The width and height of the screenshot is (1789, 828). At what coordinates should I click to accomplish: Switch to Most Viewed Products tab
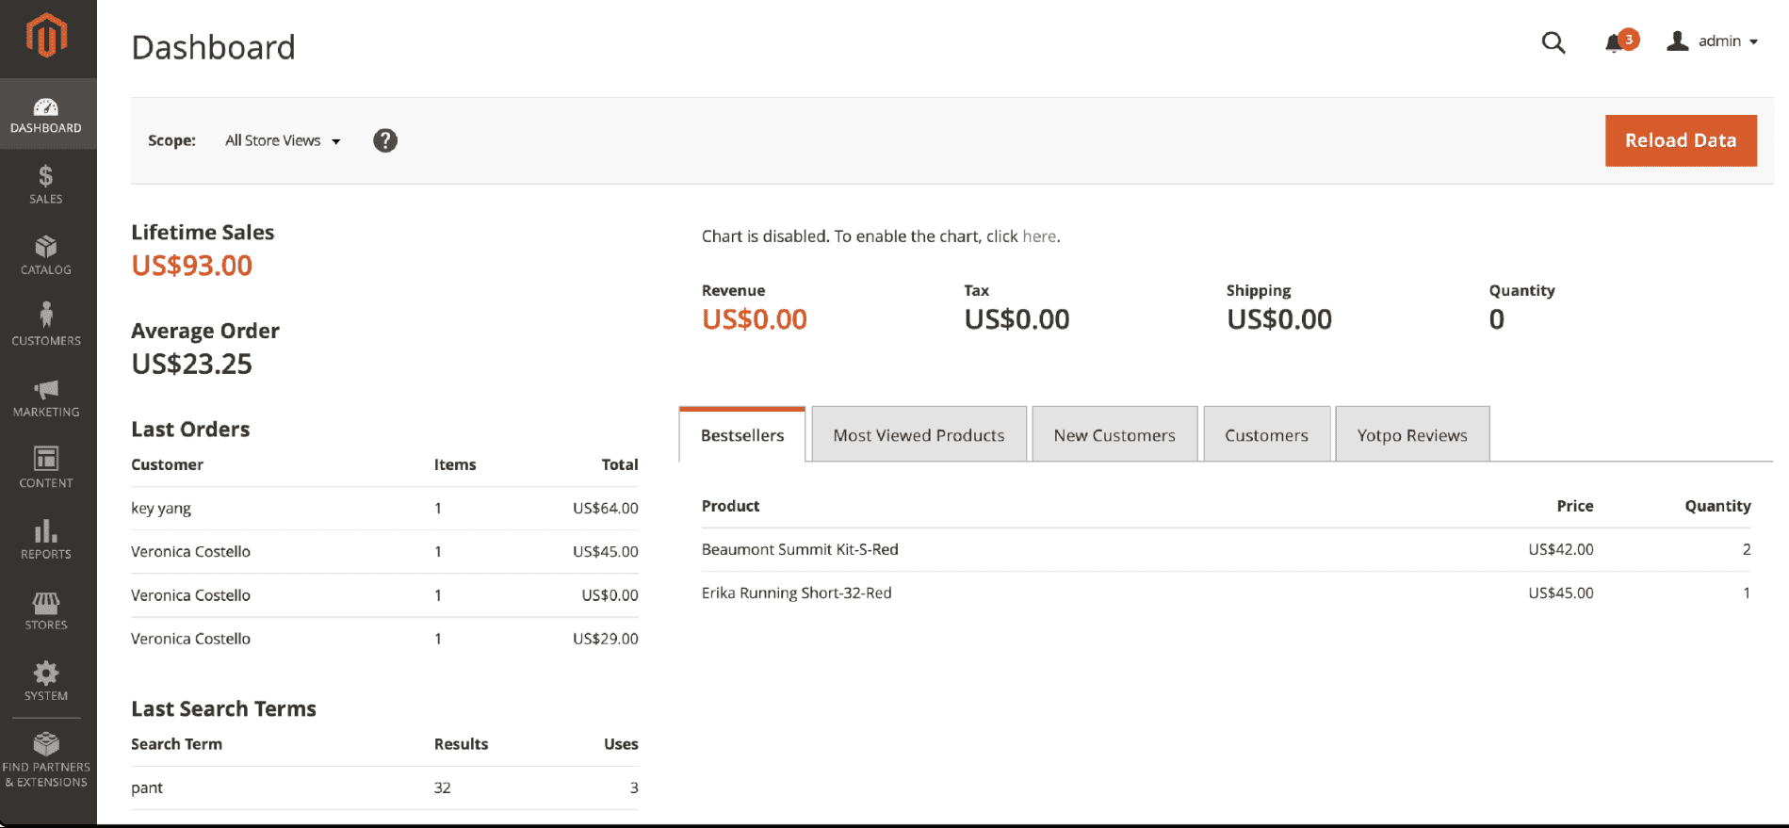(x=919, y=435)
